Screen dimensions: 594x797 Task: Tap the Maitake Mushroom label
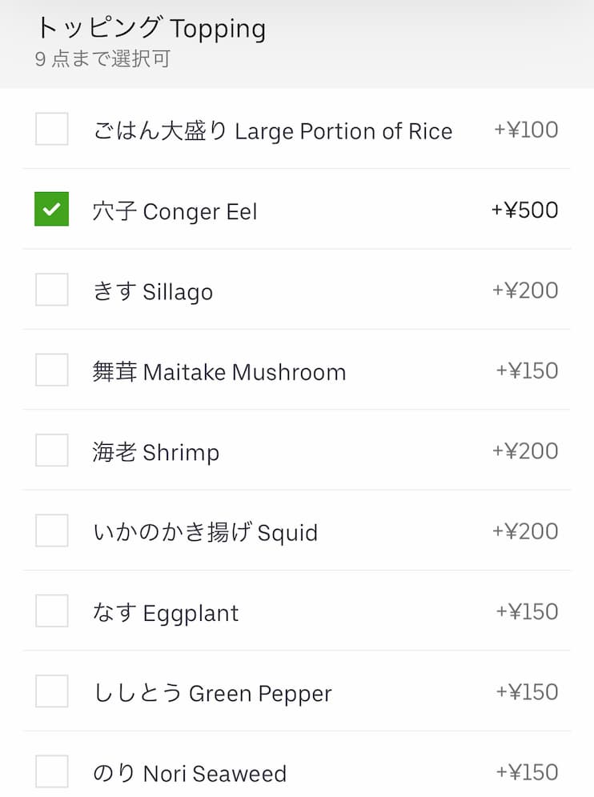pyautogui.click(x=219, y=372)
